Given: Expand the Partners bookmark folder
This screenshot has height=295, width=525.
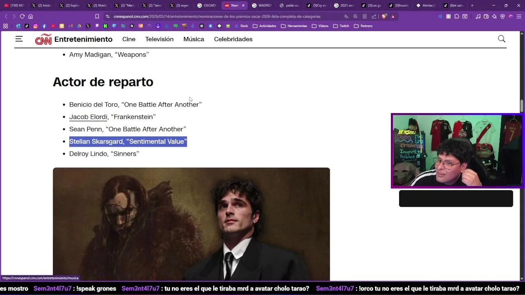Looking at the screenshot, I should tap(363, 26).
